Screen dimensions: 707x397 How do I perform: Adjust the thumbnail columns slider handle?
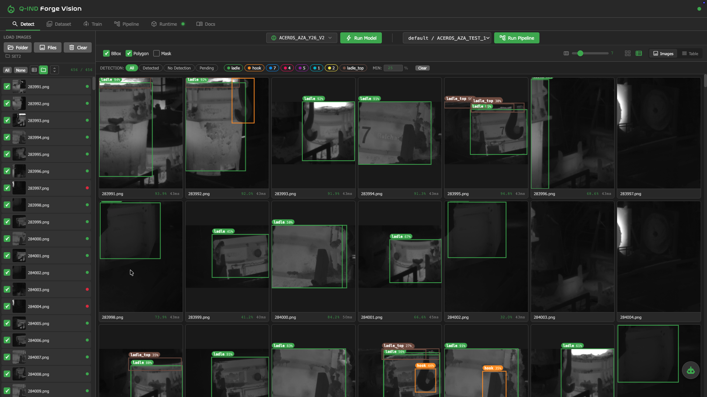(x=580, y=53)
